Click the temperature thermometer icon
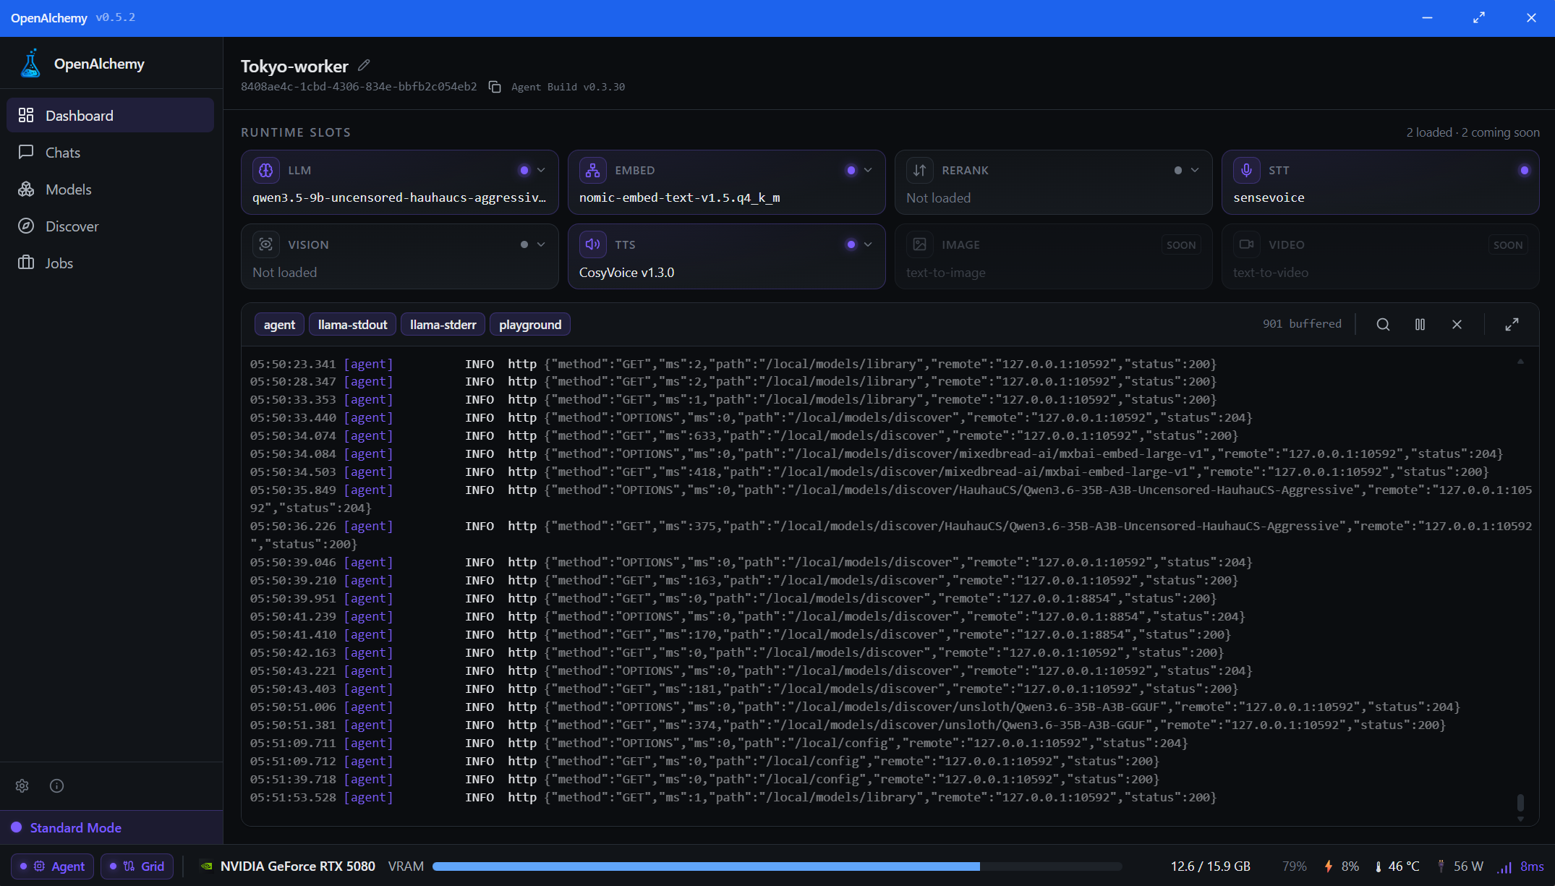Screen dimensions: 1555x886 (1379, 866)
